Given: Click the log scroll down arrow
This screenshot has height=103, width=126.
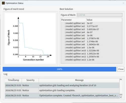Looking at the screenshot, I should (x=121, y=97).
